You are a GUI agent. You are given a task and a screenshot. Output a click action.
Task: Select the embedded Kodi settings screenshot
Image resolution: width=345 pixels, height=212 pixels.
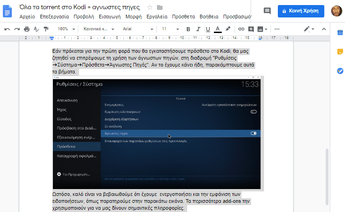point(157,133)
